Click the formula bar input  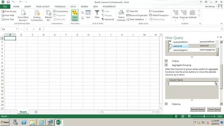132,29
